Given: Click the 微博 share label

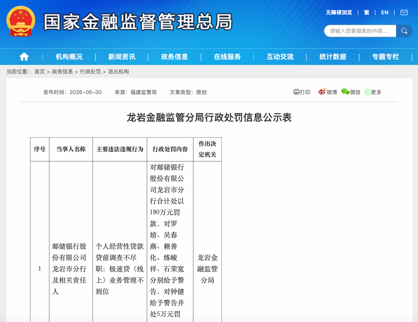Looking at the screenshot, I should click(332, 92).
